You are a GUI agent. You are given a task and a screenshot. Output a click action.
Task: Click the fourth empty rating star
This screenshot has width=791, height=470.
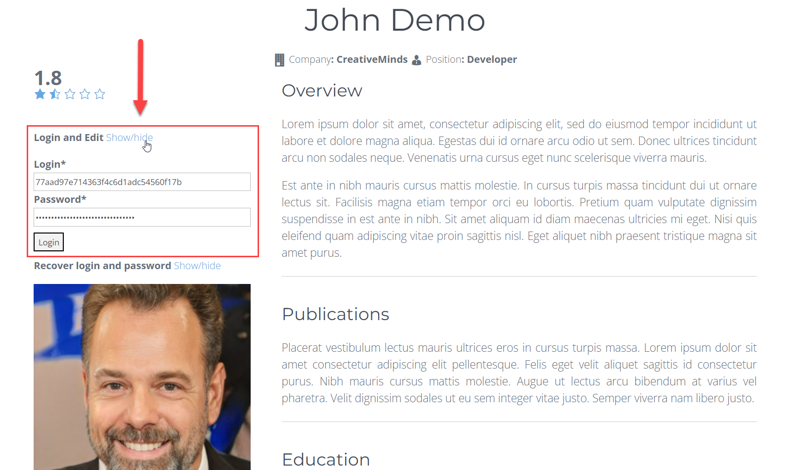(x=85, y=94)
